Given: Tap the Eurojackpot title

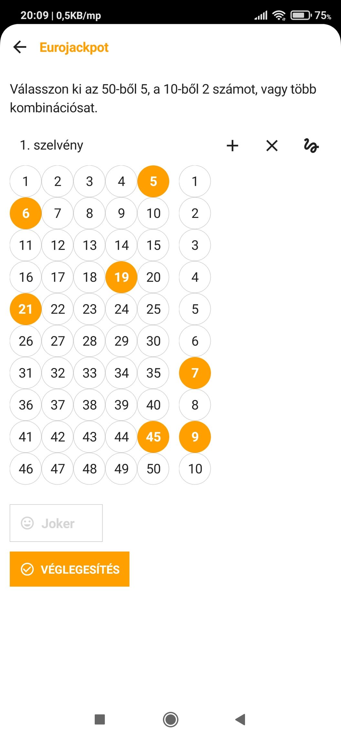Looking at the screenshot, I should click(74, 47).
